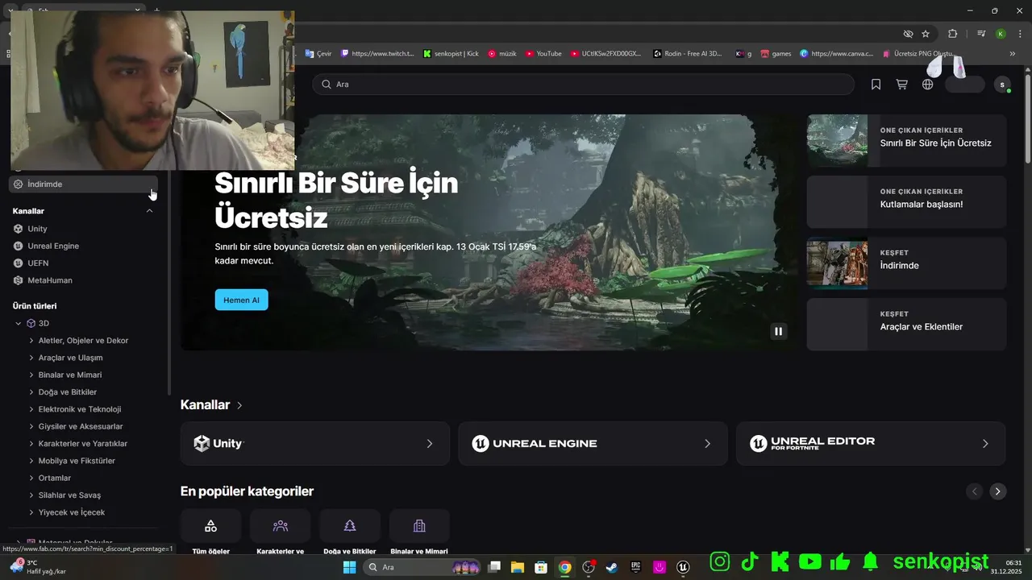The image size is (1032, 580).
Task: Open Sınırlı Bir Süre İçin Ücretsiz card
Action: point(906,140)
